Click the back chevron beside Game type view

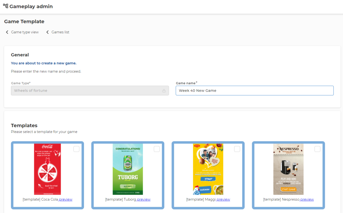tap(7, 32)
